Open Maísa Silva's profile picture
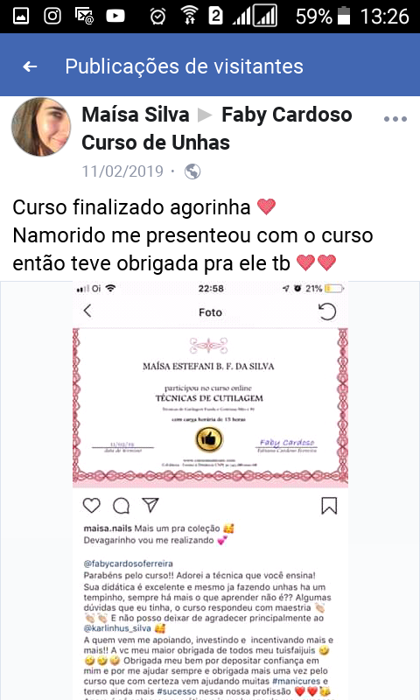The width and height of the screenshot is (420, 700). coord(41,127)
